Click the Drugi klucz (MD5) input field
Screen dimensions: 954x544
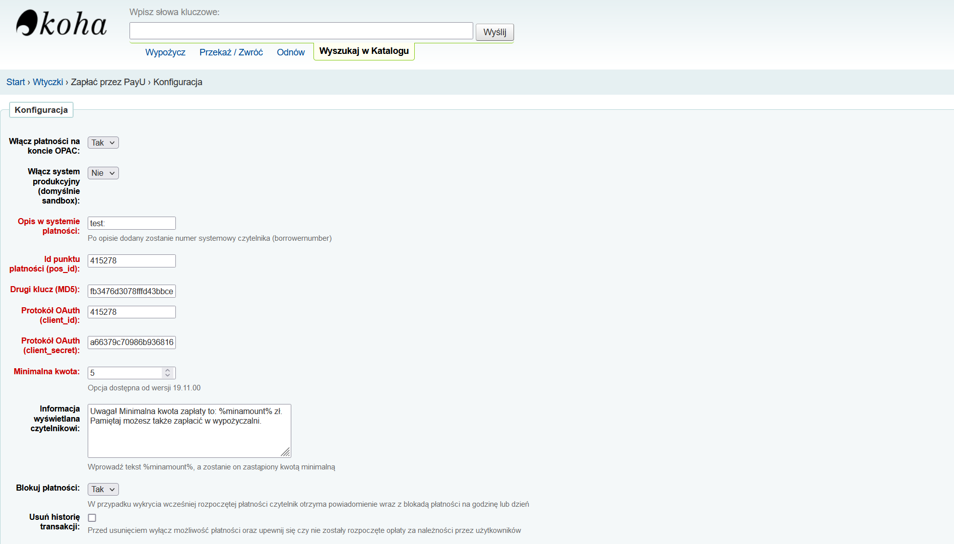[132, 291]
